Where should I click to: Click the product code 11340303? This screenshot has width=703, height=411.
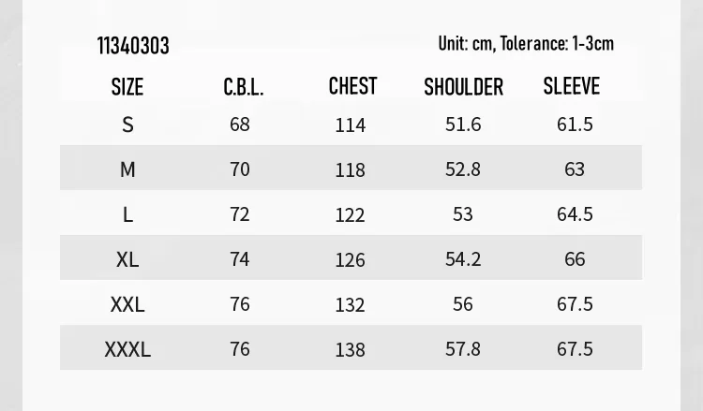[133, 46]
